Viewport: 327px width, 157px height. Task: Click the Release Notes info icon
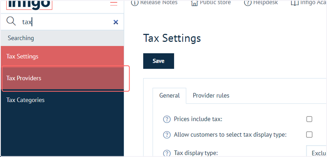[134, 3]
